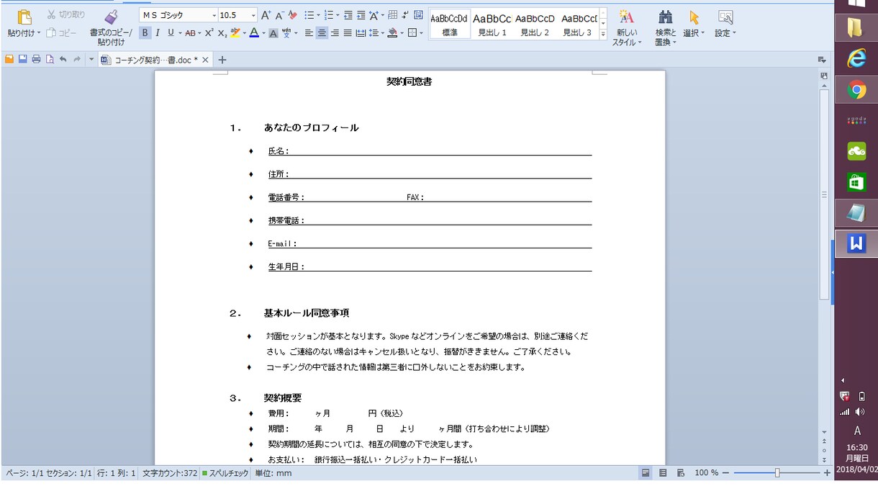878x494 pixels.
Task: Click the highlight color swatch
Action: [x=235, y=32]
